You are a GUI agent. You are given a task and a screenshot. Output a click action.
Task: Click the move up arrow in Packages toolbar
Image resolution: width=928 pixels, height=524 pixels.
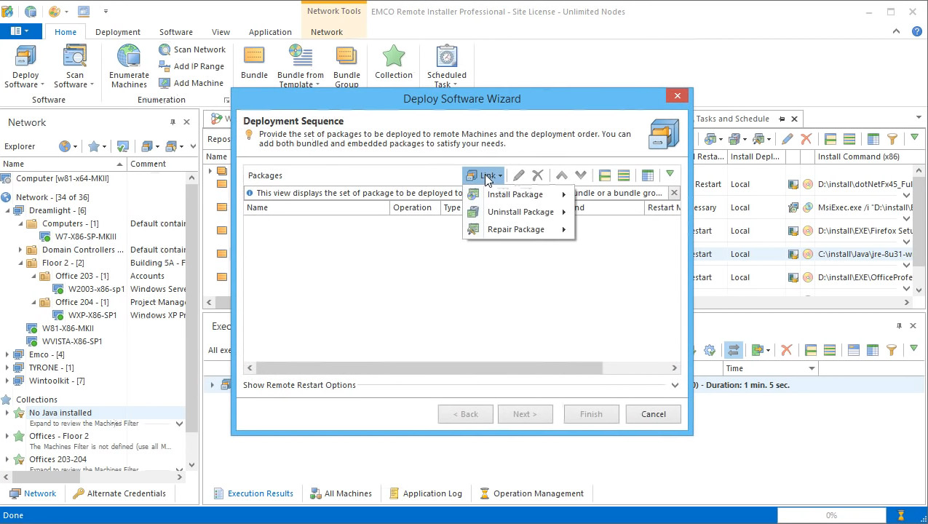(561, 175)
